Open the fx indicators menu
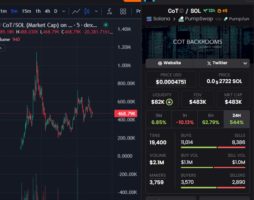The width and height of the screenshot is (254, 200). [x=110, y=11]
